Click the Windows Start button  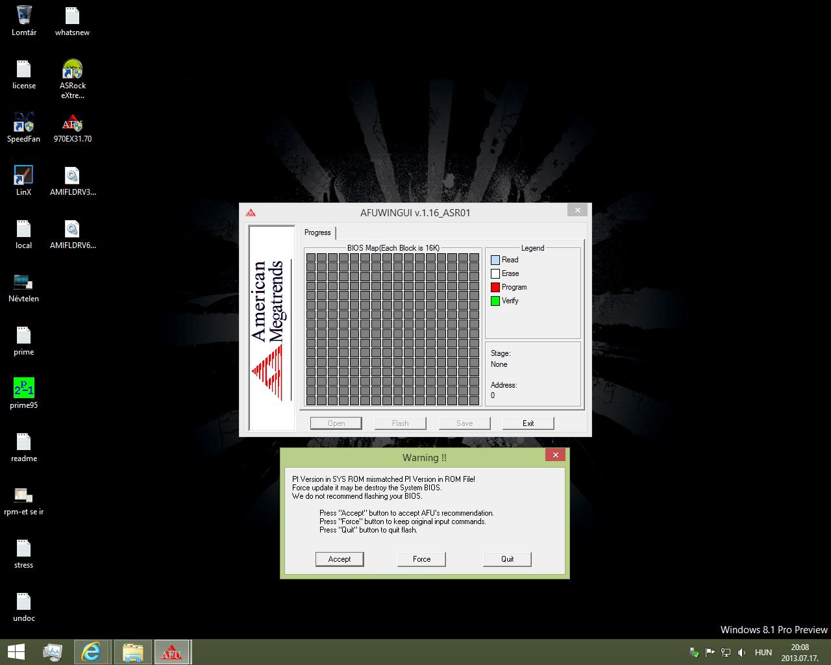[x=16, y=652]
